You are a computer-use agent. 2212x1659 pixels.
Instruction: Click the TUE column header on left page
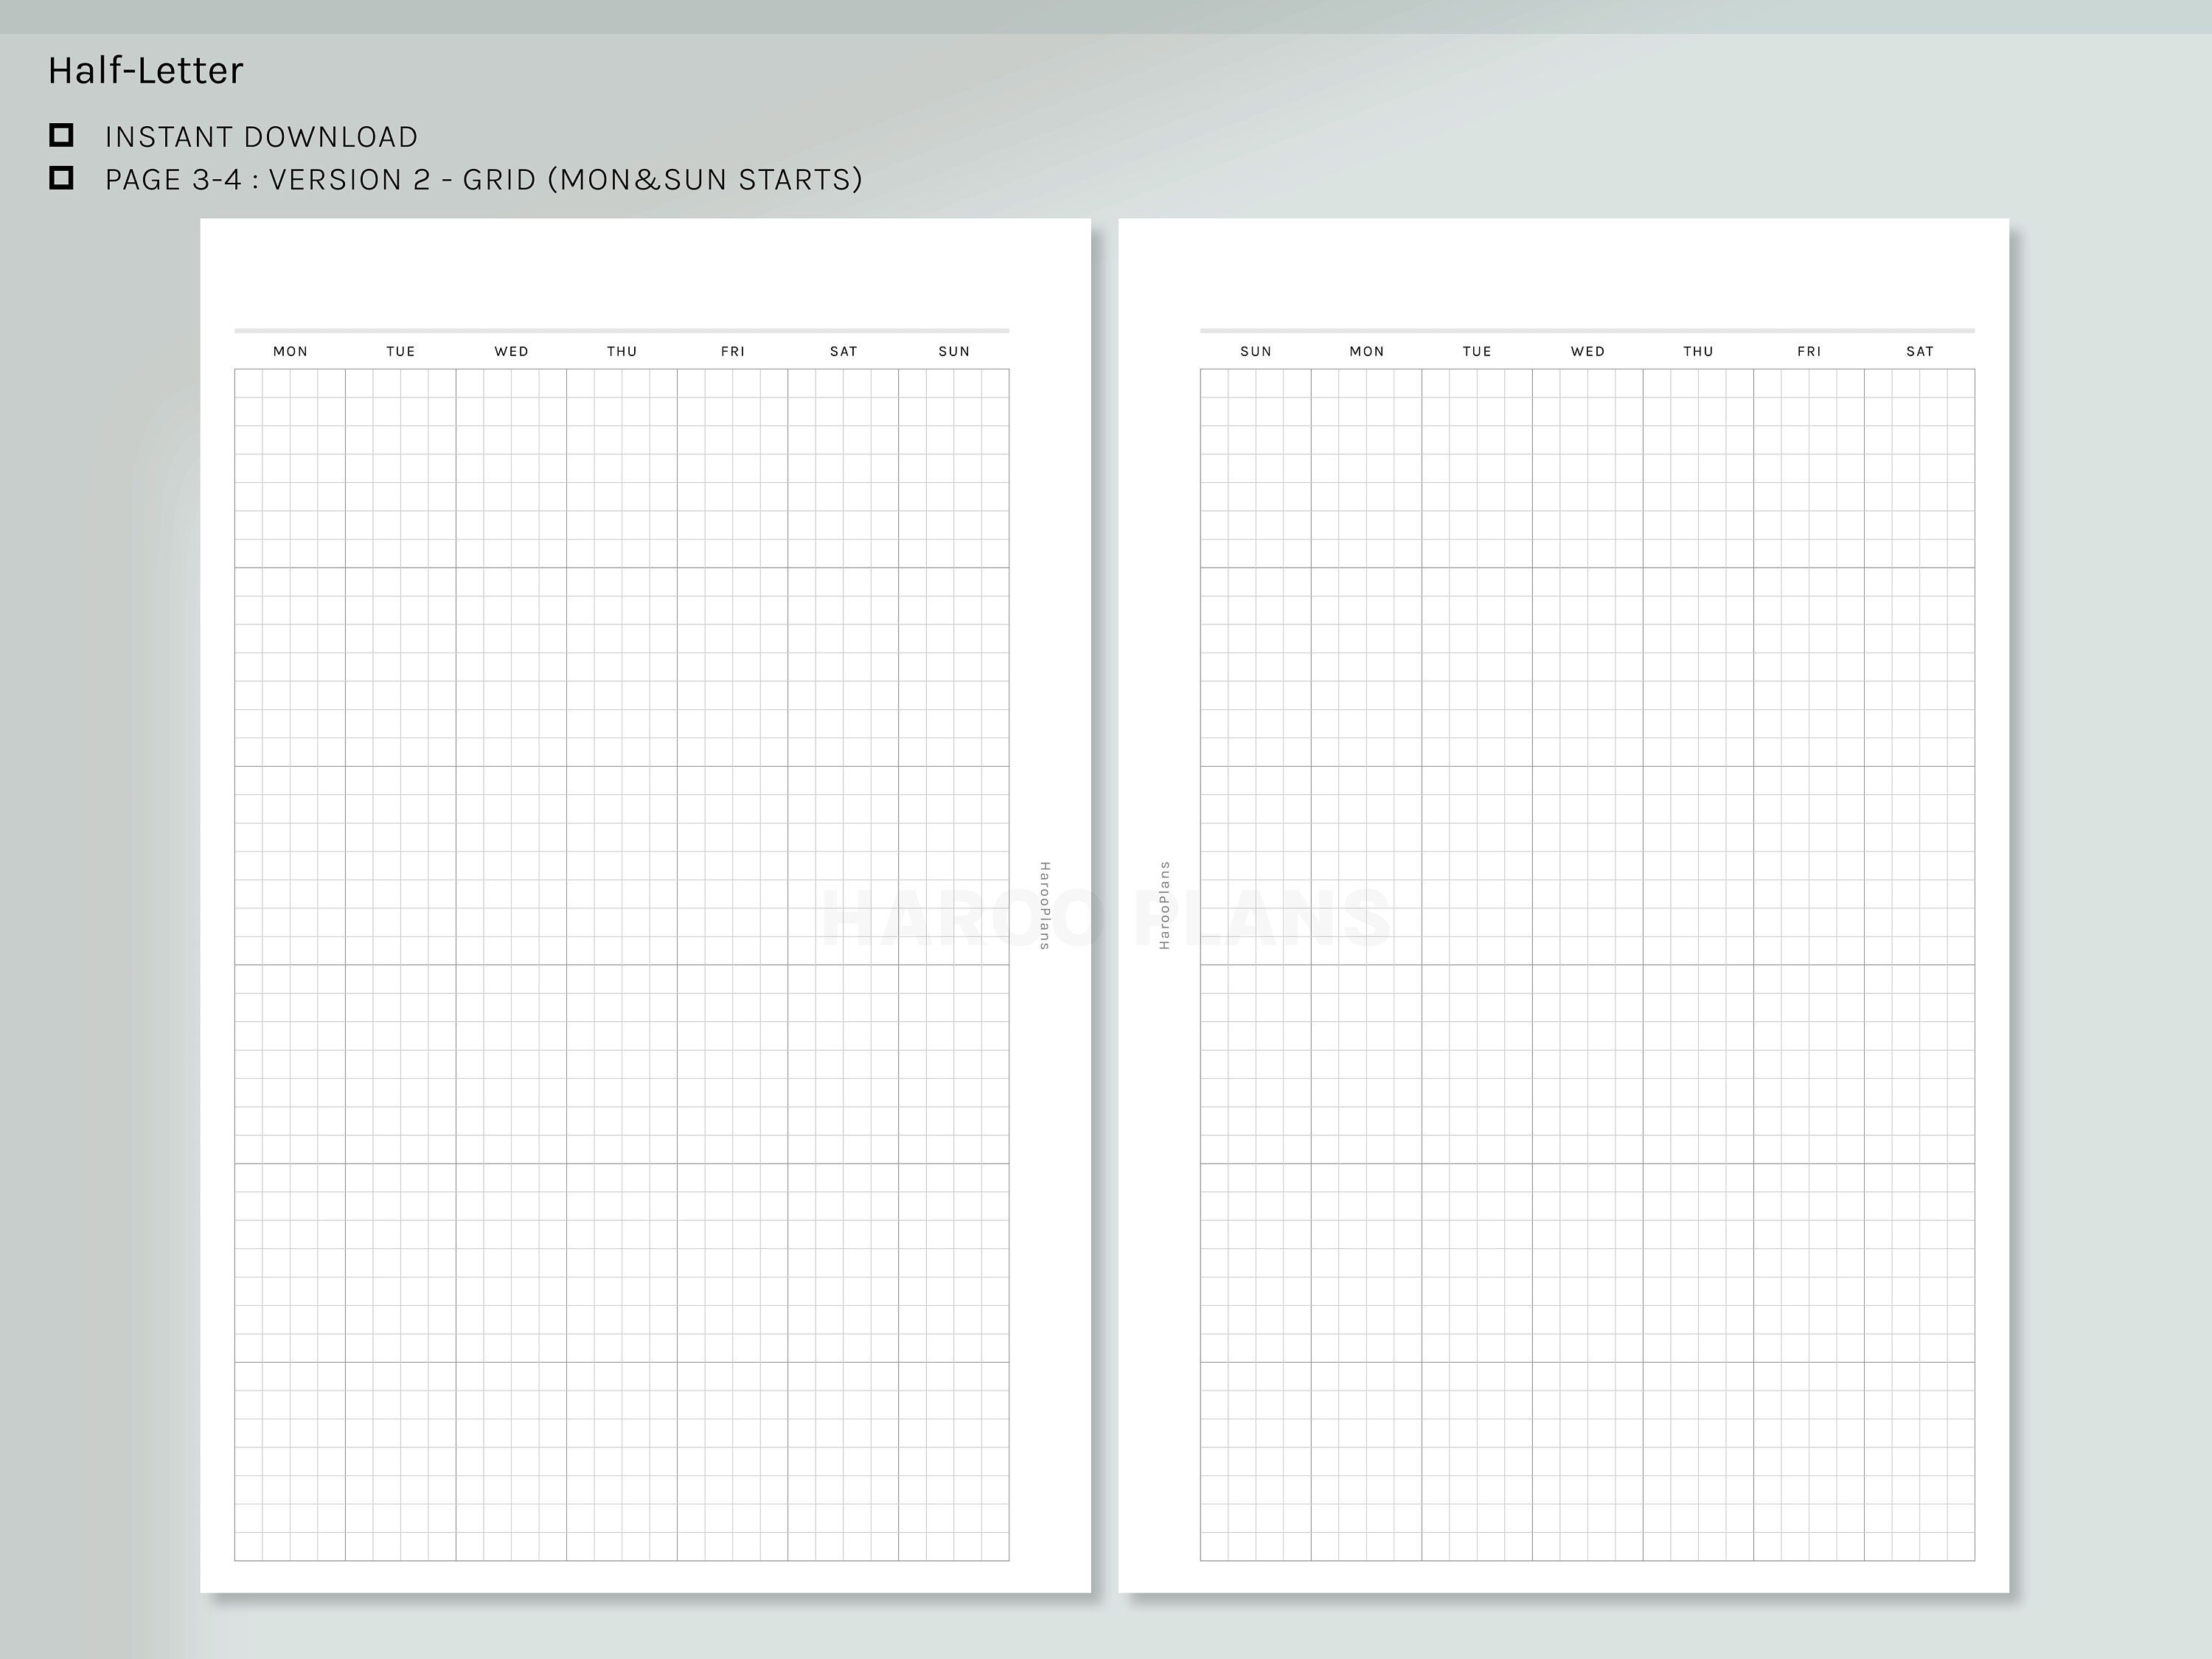click(x=400, y=351)
